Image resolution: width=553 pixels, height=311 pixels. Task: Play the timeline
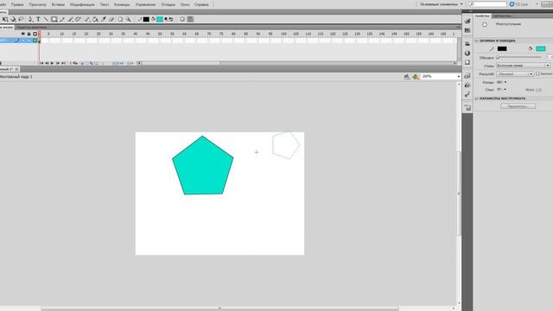click(52, 63)
